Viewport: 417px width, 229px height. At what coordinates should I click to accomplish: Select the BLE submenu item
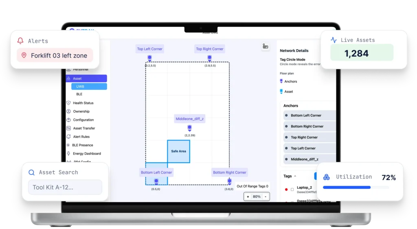tap(79, 94)
